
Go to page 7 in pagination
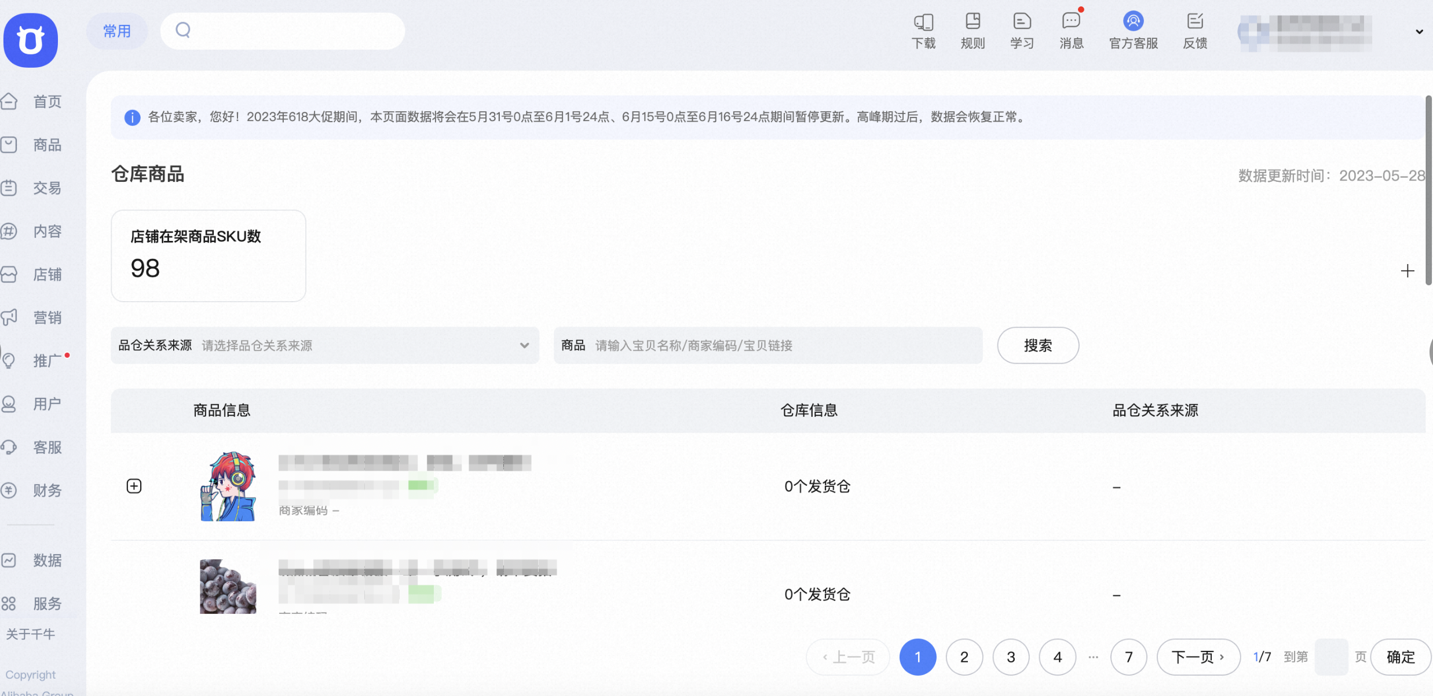click(1129, 657)
